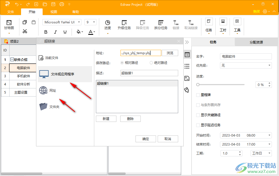279x176 pixels.
Task: Collapse the 软件介绍 tree row
Action: [12, 60]
